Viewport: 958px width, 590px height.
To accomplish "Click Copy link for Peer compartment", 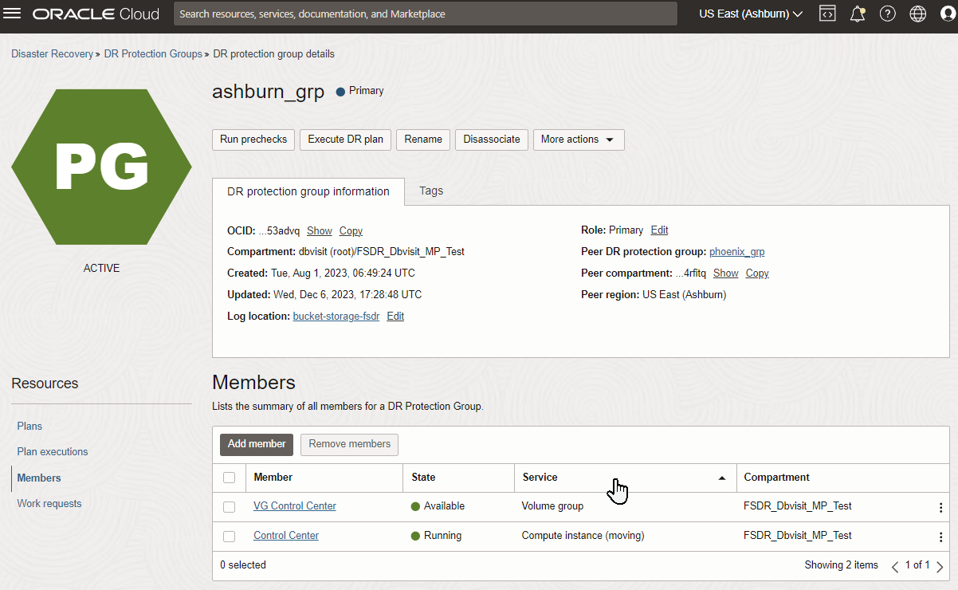I will 757,273.
